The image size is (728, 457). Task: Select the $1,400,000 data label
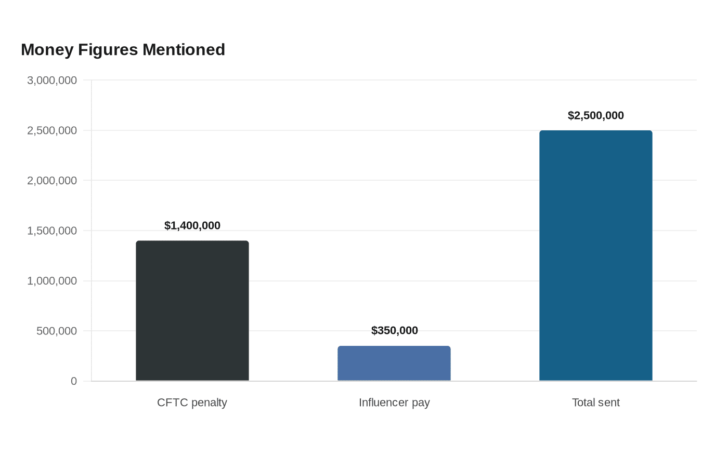pos(192,225)
